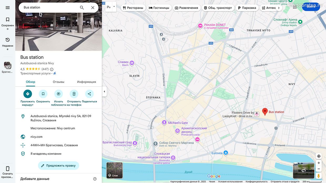Click the Предложить правку button
326x183 pixels.
click(x=58, y=165)
